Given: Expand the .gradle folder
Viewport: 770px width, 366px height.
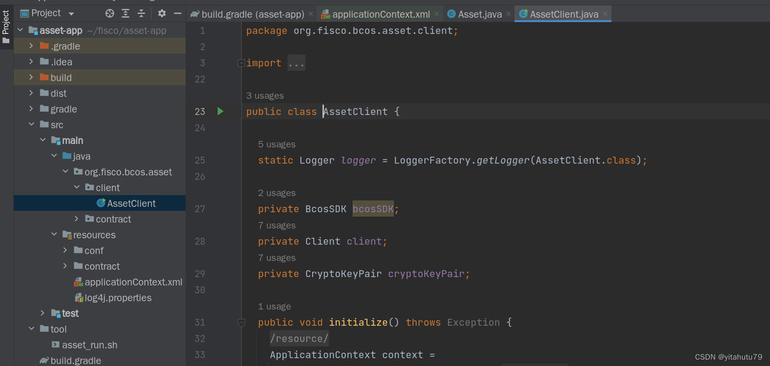Looking at the screenshot, I should click(31, 46).
